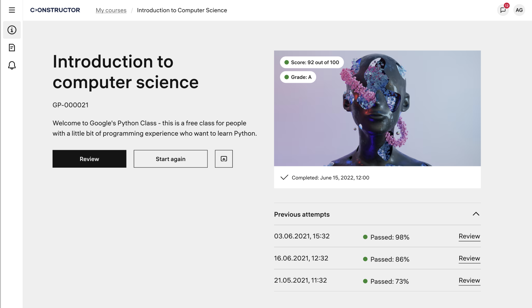Click the Introduction to Computer Science breadcrumb

[x=182, y=11]
